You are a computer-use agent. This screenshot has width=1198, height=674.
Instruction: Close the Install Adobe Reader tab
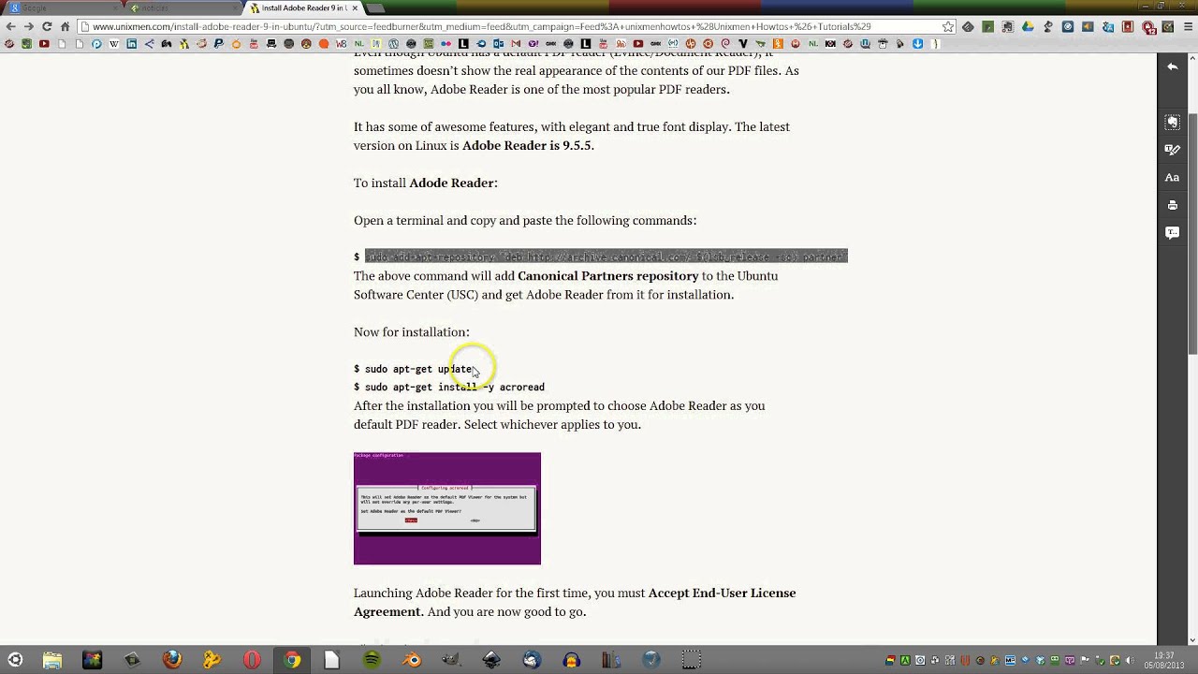click(x=355, y=7)
